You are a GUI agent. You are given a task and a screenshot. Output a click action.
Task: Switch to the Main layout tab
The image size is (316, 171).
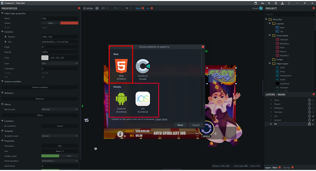click(x=138, y=8)
